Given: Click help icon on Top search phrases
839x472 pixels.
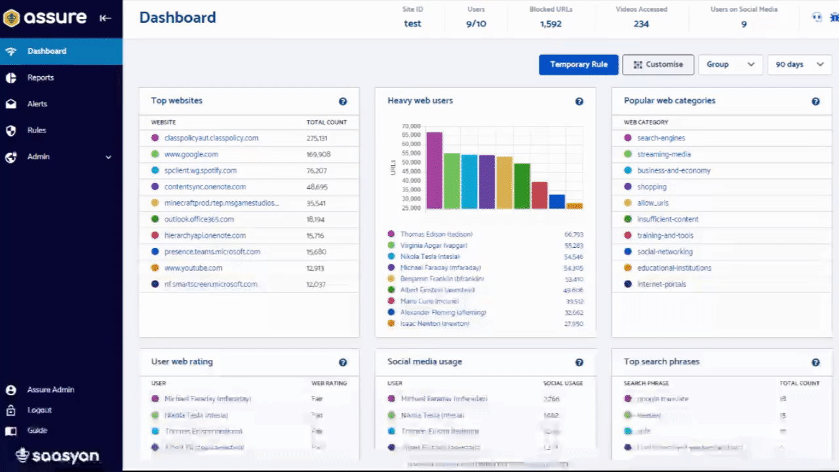Looking at the screenshot, I should [x=815, y=363].
